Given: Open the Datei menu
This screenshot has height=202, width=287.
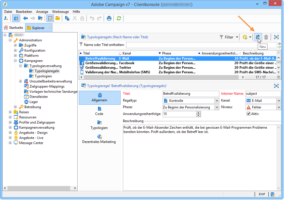Looking at the screenshot, I should coord(8,12).
